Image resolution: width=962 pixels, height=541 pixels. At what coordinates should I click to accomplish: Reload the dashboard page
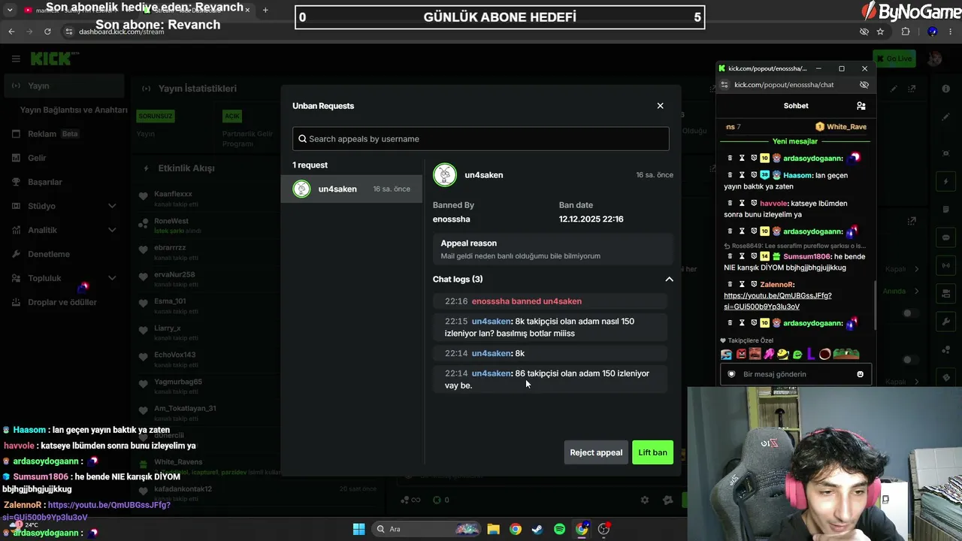pos(47,32)
